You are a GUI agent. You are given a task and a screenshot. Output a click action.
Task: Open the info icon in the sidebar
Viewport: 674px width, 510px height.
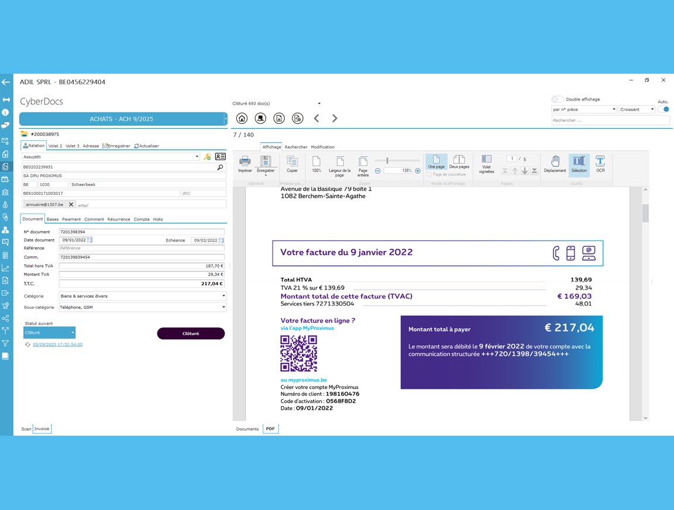(6, 112)
